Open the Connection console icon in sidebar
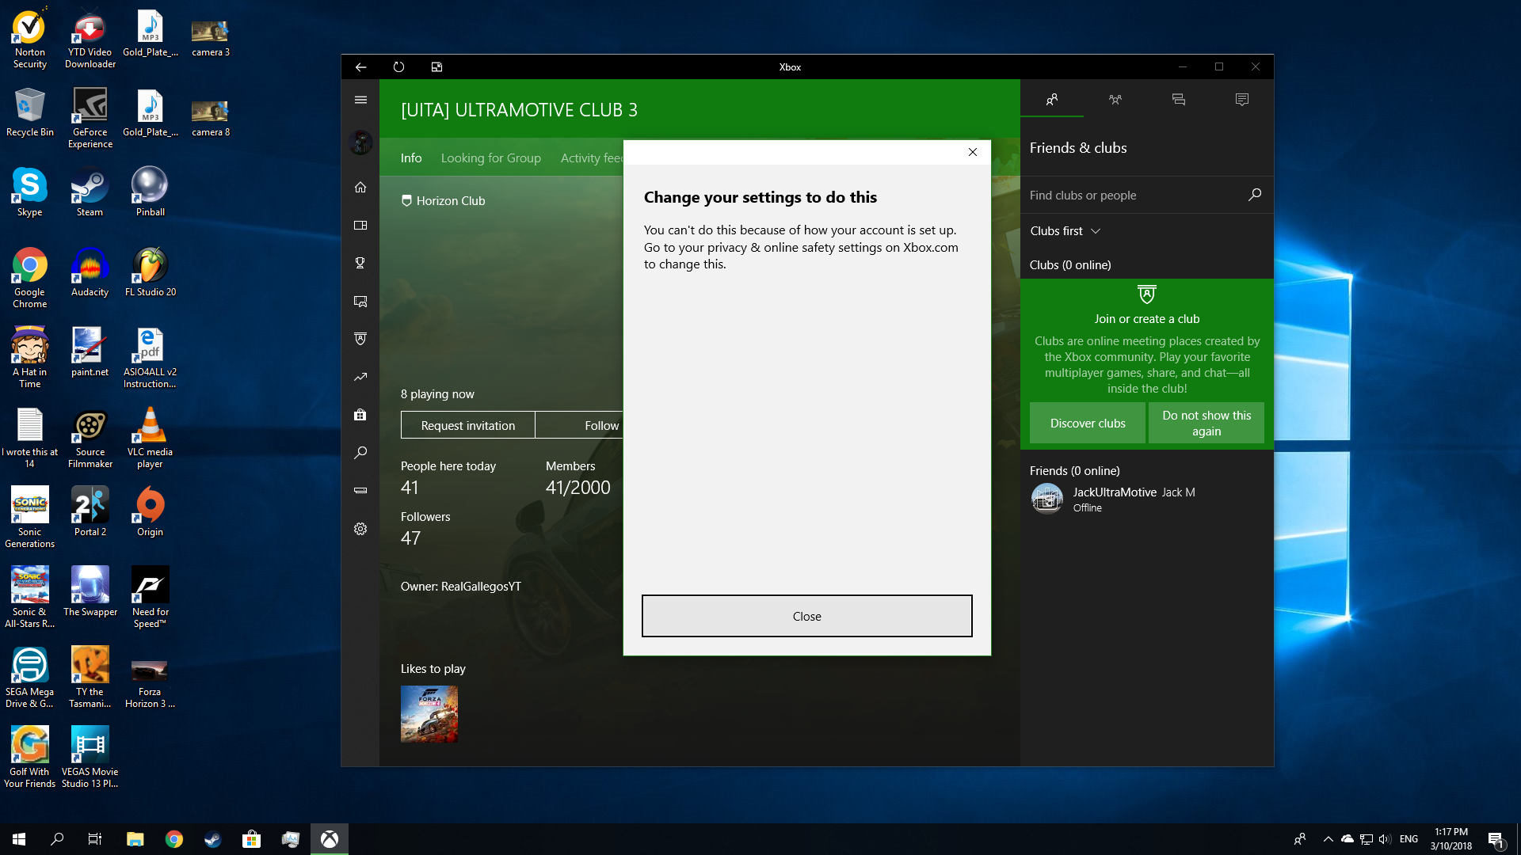 click(x=360, y=491)
